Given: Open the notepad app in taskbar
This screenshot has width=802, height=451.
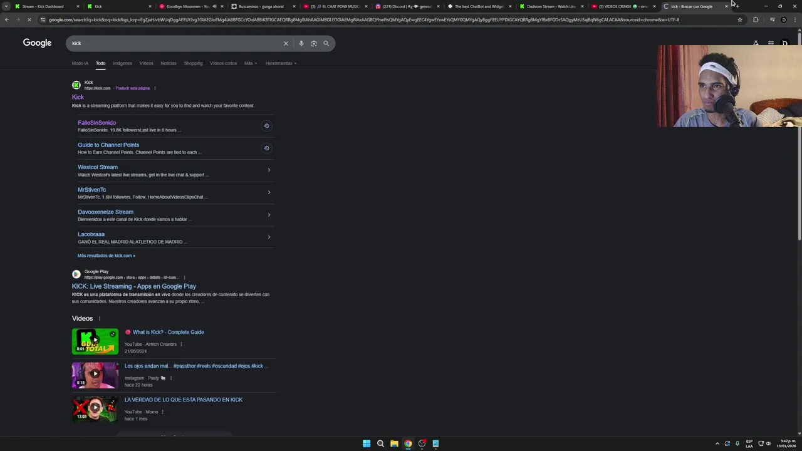Looking at the screenshot, I should pyautogui.click(x=435, y=443).
